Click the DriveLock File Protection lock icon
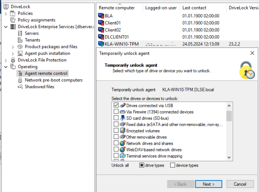259x192 pixels. 13,60
